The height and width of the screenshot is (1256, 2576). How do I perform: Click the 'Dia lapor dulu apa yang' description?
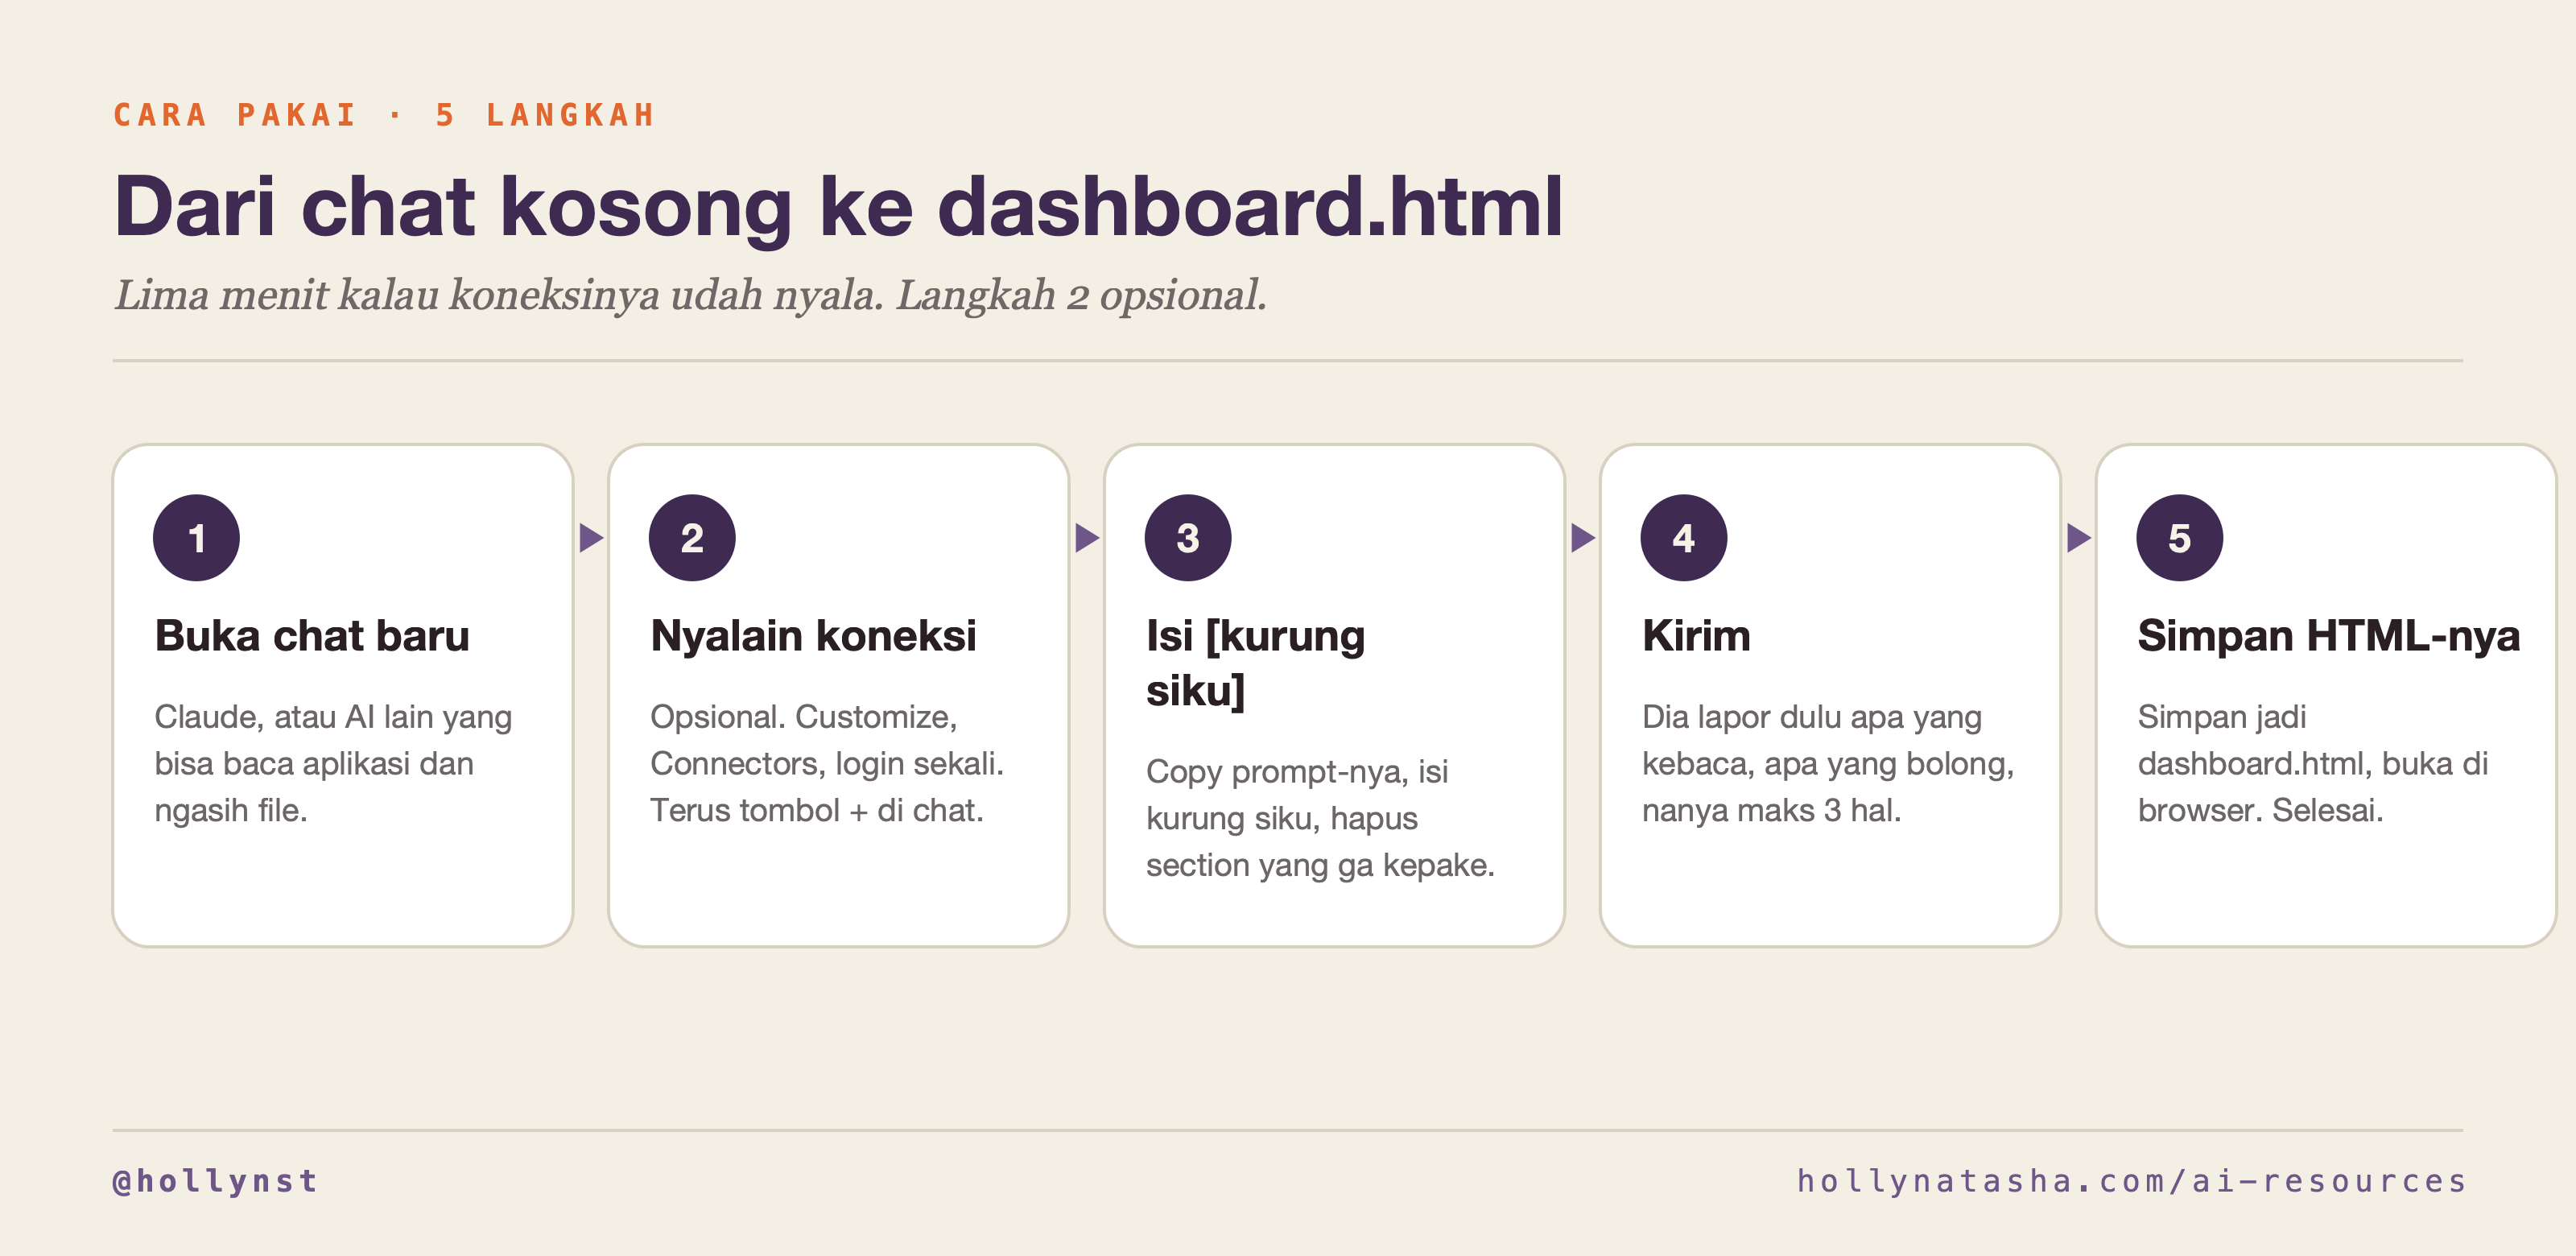point(1828,763)
